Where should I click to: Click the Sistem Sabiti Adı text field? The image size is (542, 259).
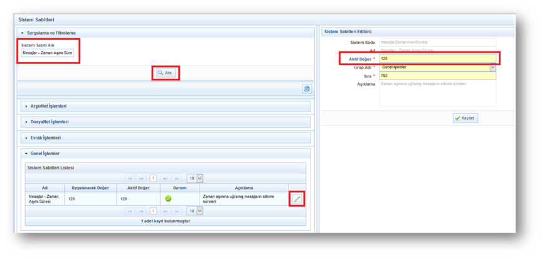(48, 53)
